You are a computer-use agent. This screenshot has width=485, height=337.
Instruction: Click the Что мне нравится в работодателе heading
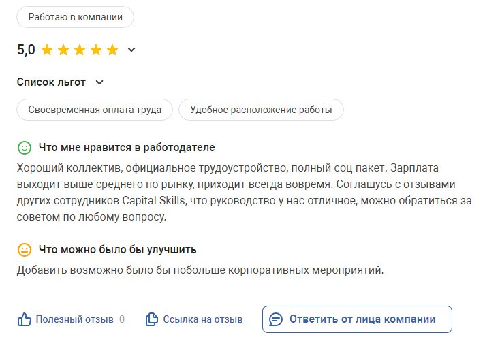point(127,148)
